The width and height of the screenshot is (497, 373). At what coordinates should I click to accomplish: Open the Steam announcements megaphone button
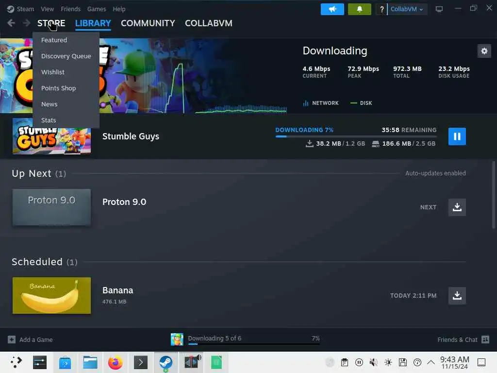pos(332,9)
